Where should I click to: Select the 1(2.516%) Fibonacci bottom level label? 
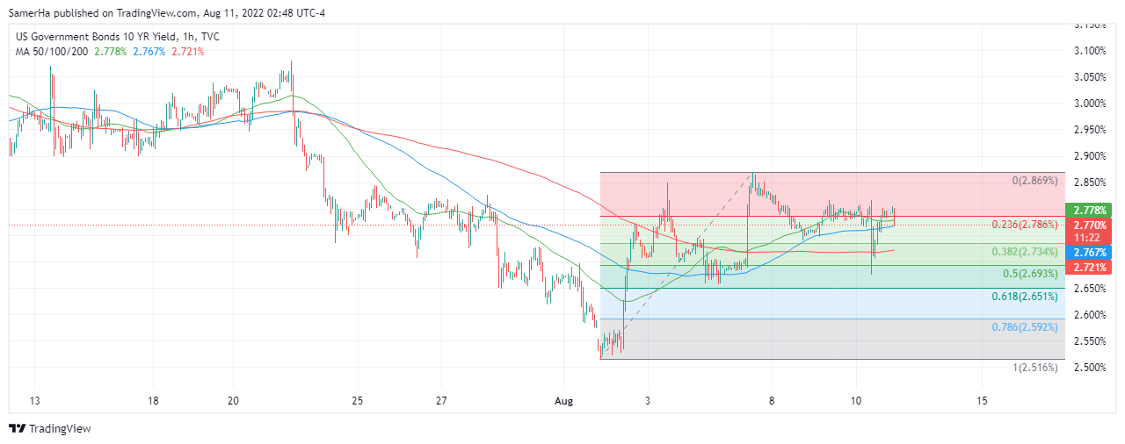coord(1035,367)
